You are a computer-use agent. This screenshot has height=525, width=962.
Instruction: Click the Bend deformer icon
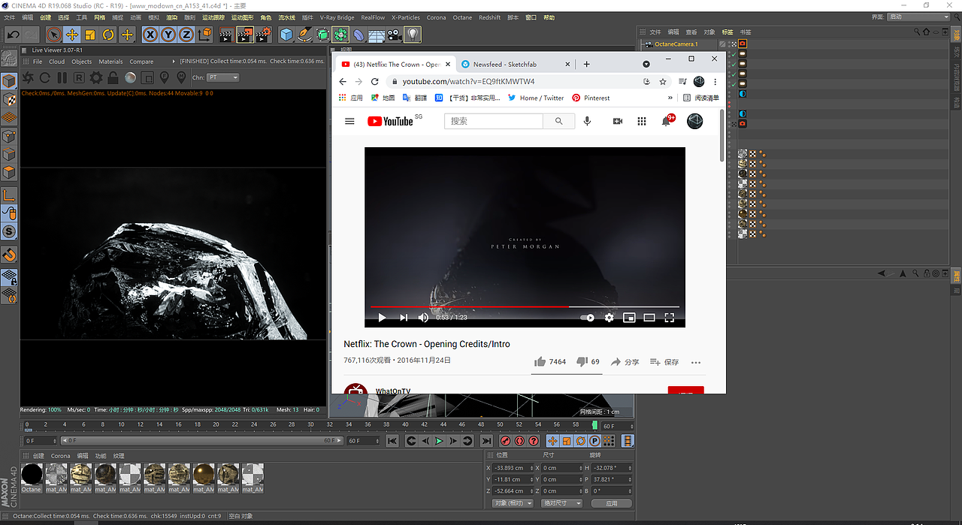(x=358, y=35)
